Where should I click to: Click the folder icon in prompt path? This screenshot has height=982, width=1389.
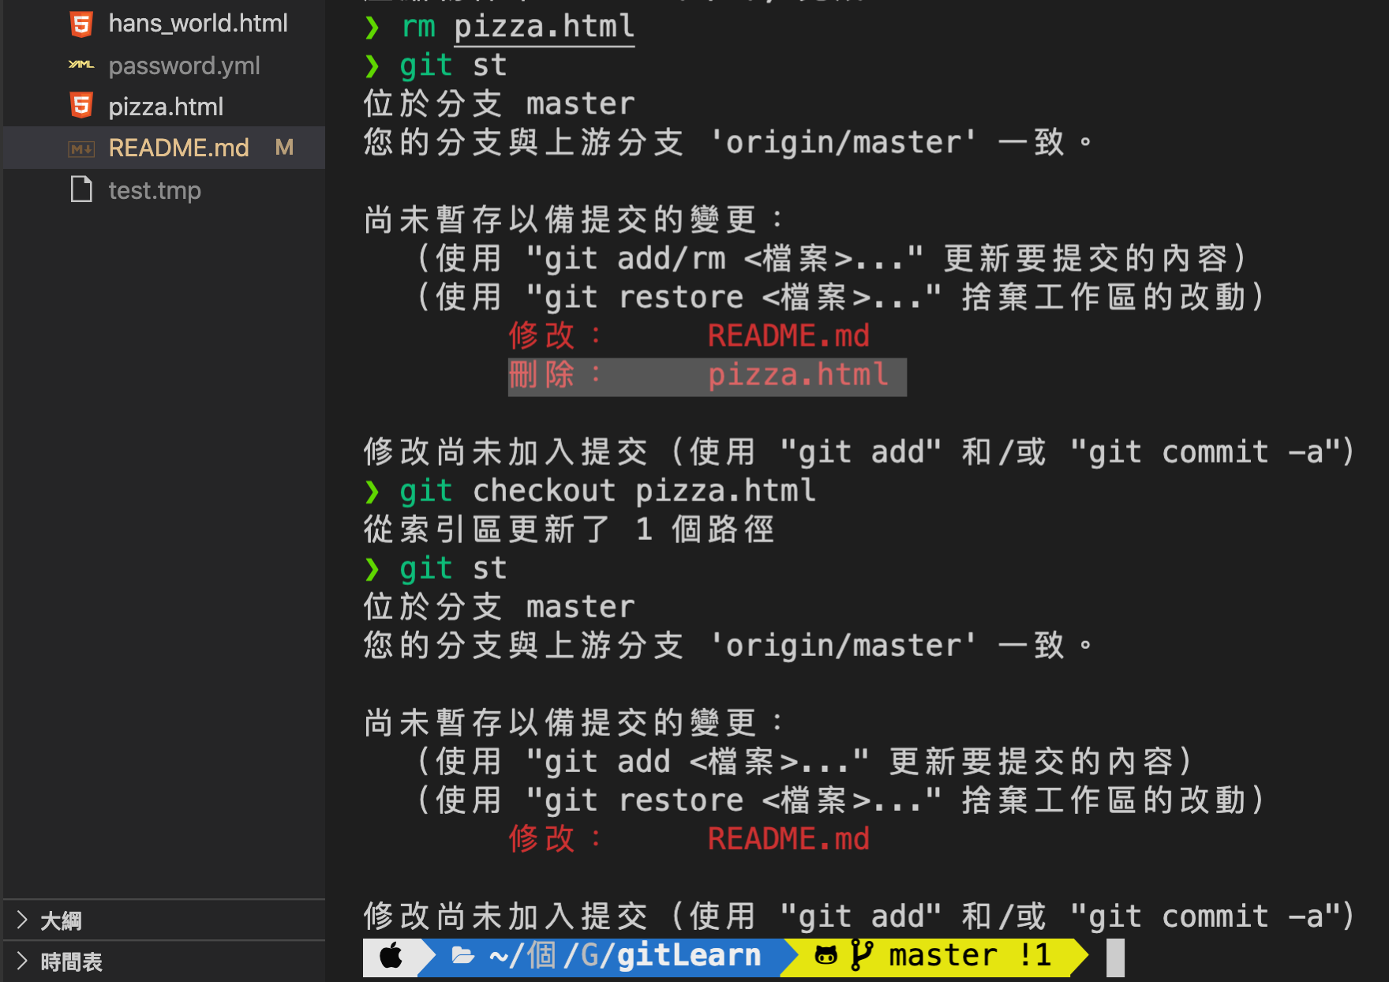click(x=463, y=956)
